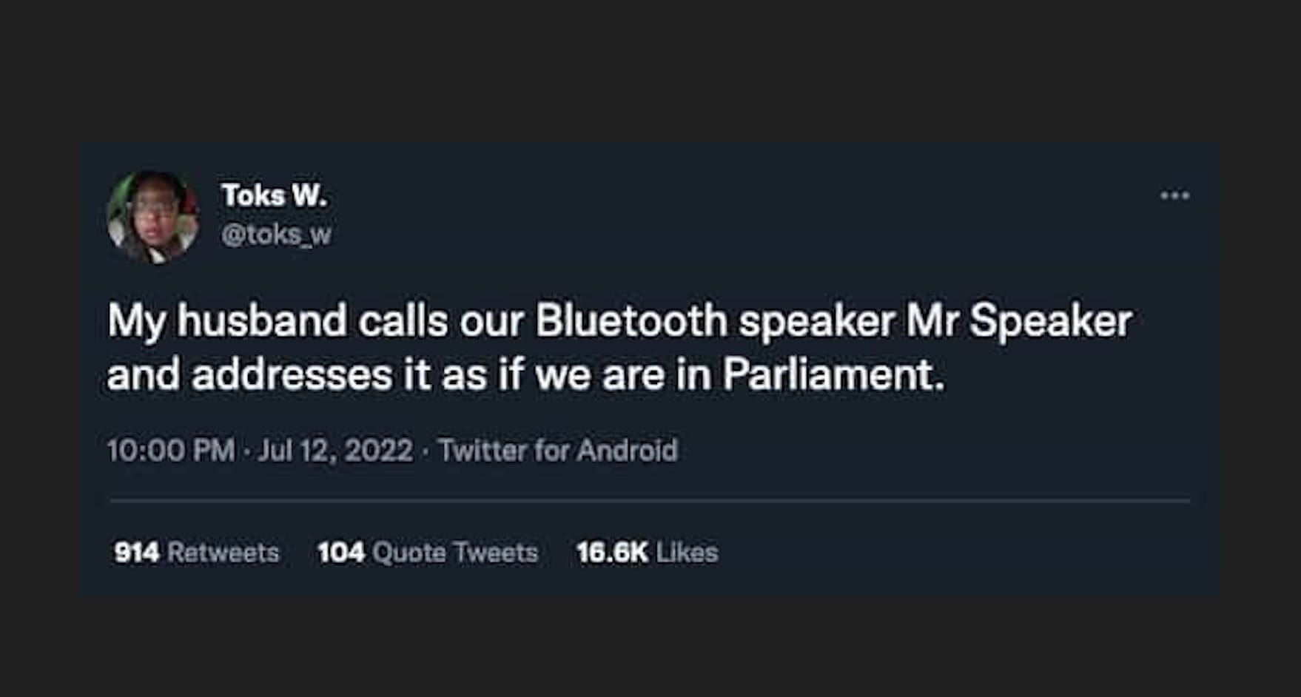Screen dimensions: 1301x697
Task: Click the word Parliament in the tweet
Action: (x=833, y=375)
